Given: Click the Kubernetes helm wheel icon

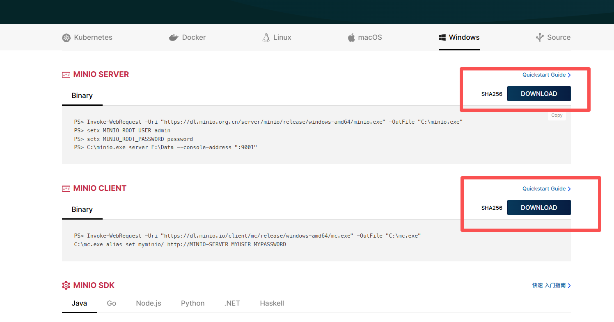Looking at the screenshot, I should coord(66,38).
